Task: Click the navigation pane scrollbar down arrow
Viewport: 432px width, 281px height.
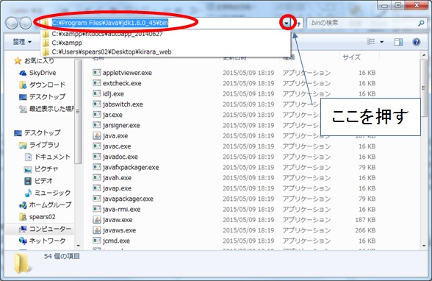Action: point(78,246)
